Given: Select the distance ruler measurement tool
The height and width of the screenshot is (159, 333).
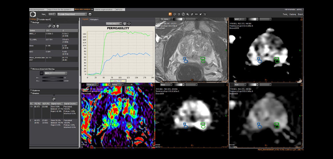Looking at the screenshot, I should 196,14.
